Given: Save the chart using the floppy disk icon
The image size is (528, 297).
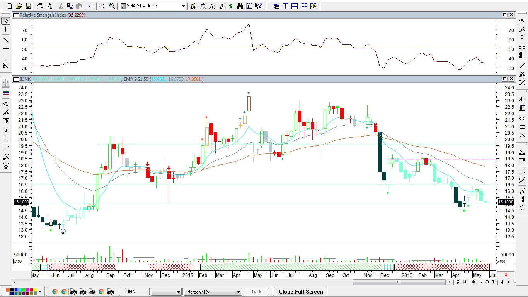Looking at the screenshot, I should [x=28, y=6].
